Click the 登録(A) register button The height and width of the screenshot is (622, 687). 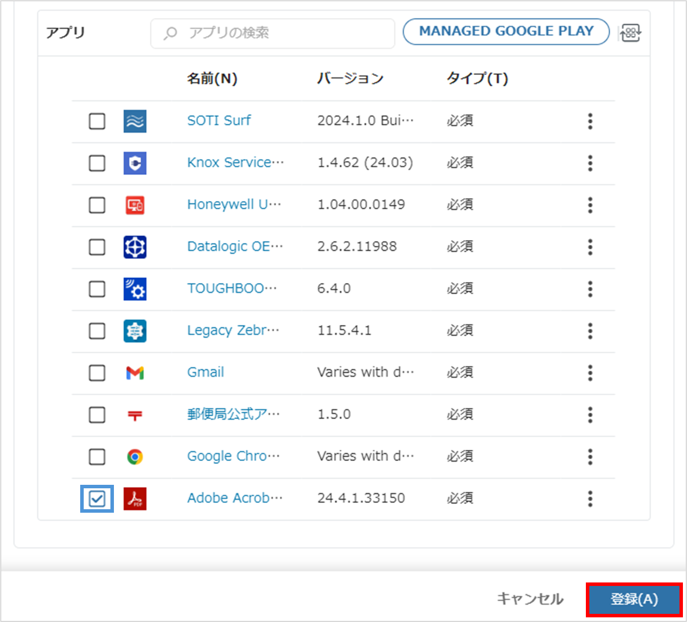[635, 599]
